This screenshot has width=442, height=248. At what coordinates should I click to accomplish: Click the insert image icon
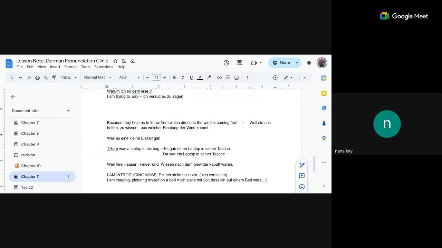coord(237,77)
